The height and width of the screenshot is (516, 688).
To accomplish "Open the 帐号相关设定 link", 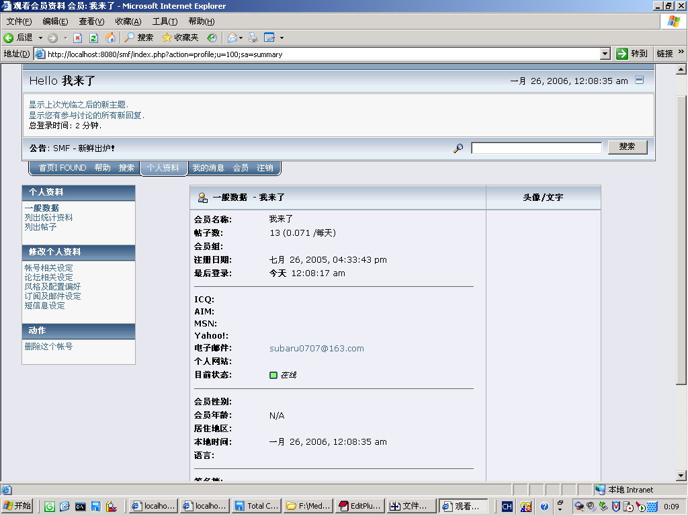I will [x=48, y=267].
